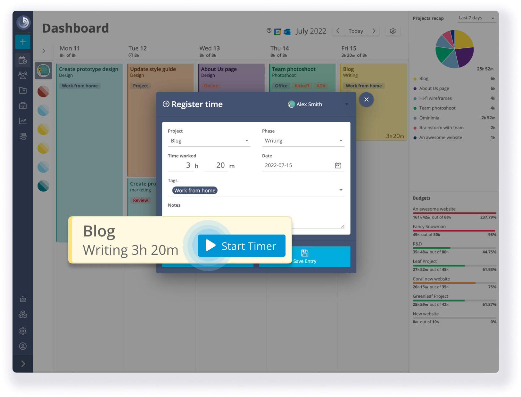Click the Today button
This screenshot has width=521, height=397.
click(356, 31)
